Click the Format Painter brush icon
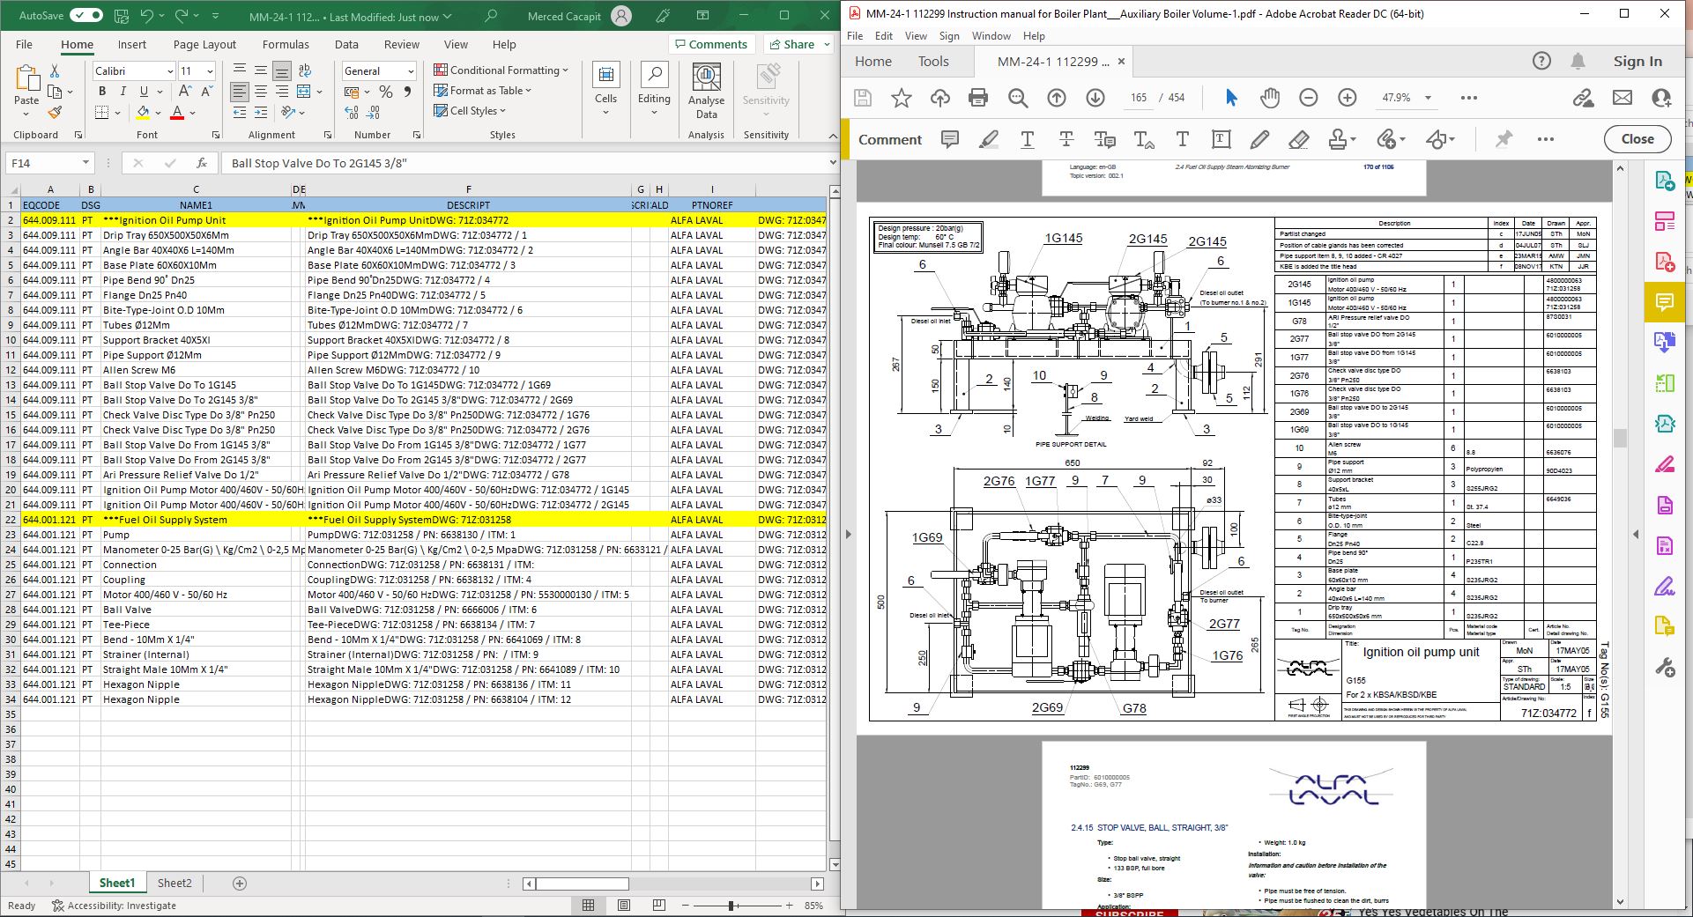Image resolution: width=1693 pixels, height=917 pixels. point(55,113)
